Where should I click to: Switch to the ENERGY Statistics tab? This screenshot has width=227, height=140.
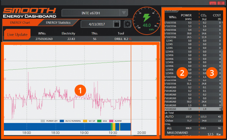(x=58, y=23)
